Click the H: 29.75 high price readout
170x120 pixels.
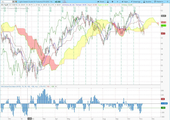pyautogui.click(x=29, y=5)
